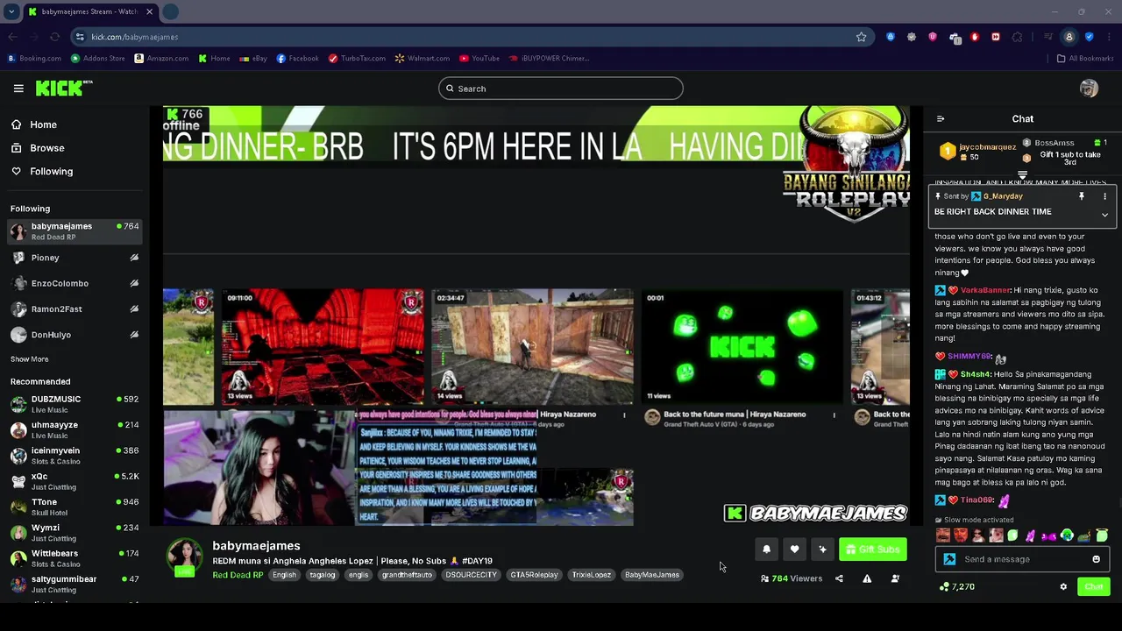
Task: Bookmark this page with star icon
Action: coord(862,37)
